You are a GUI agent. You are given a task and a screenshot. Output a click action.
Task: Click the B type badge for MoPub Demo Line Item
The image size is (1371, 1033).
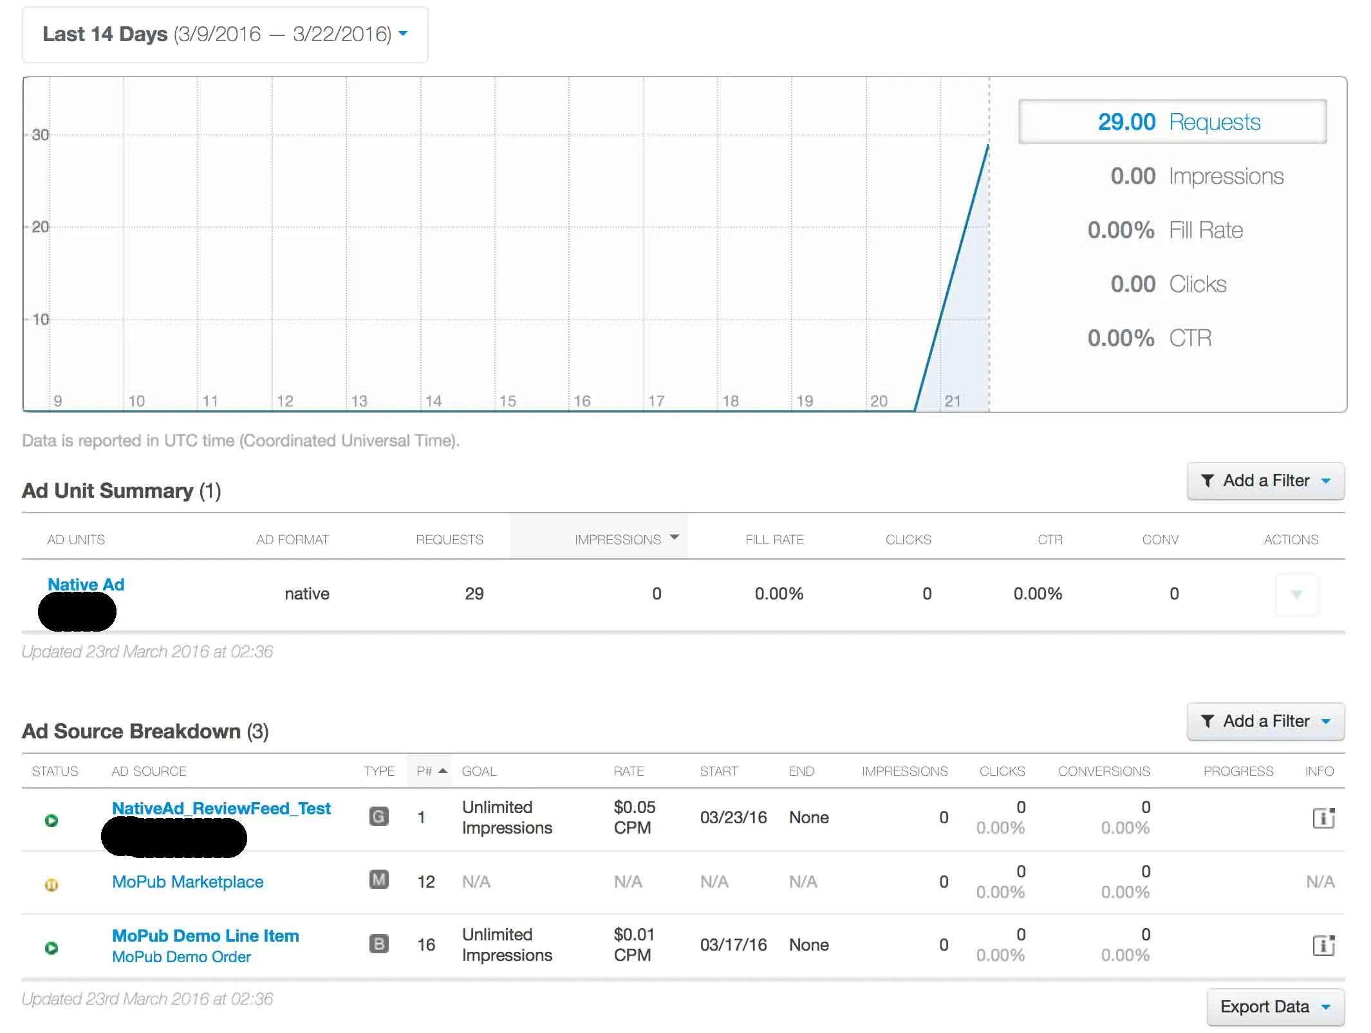coord(378,944)
